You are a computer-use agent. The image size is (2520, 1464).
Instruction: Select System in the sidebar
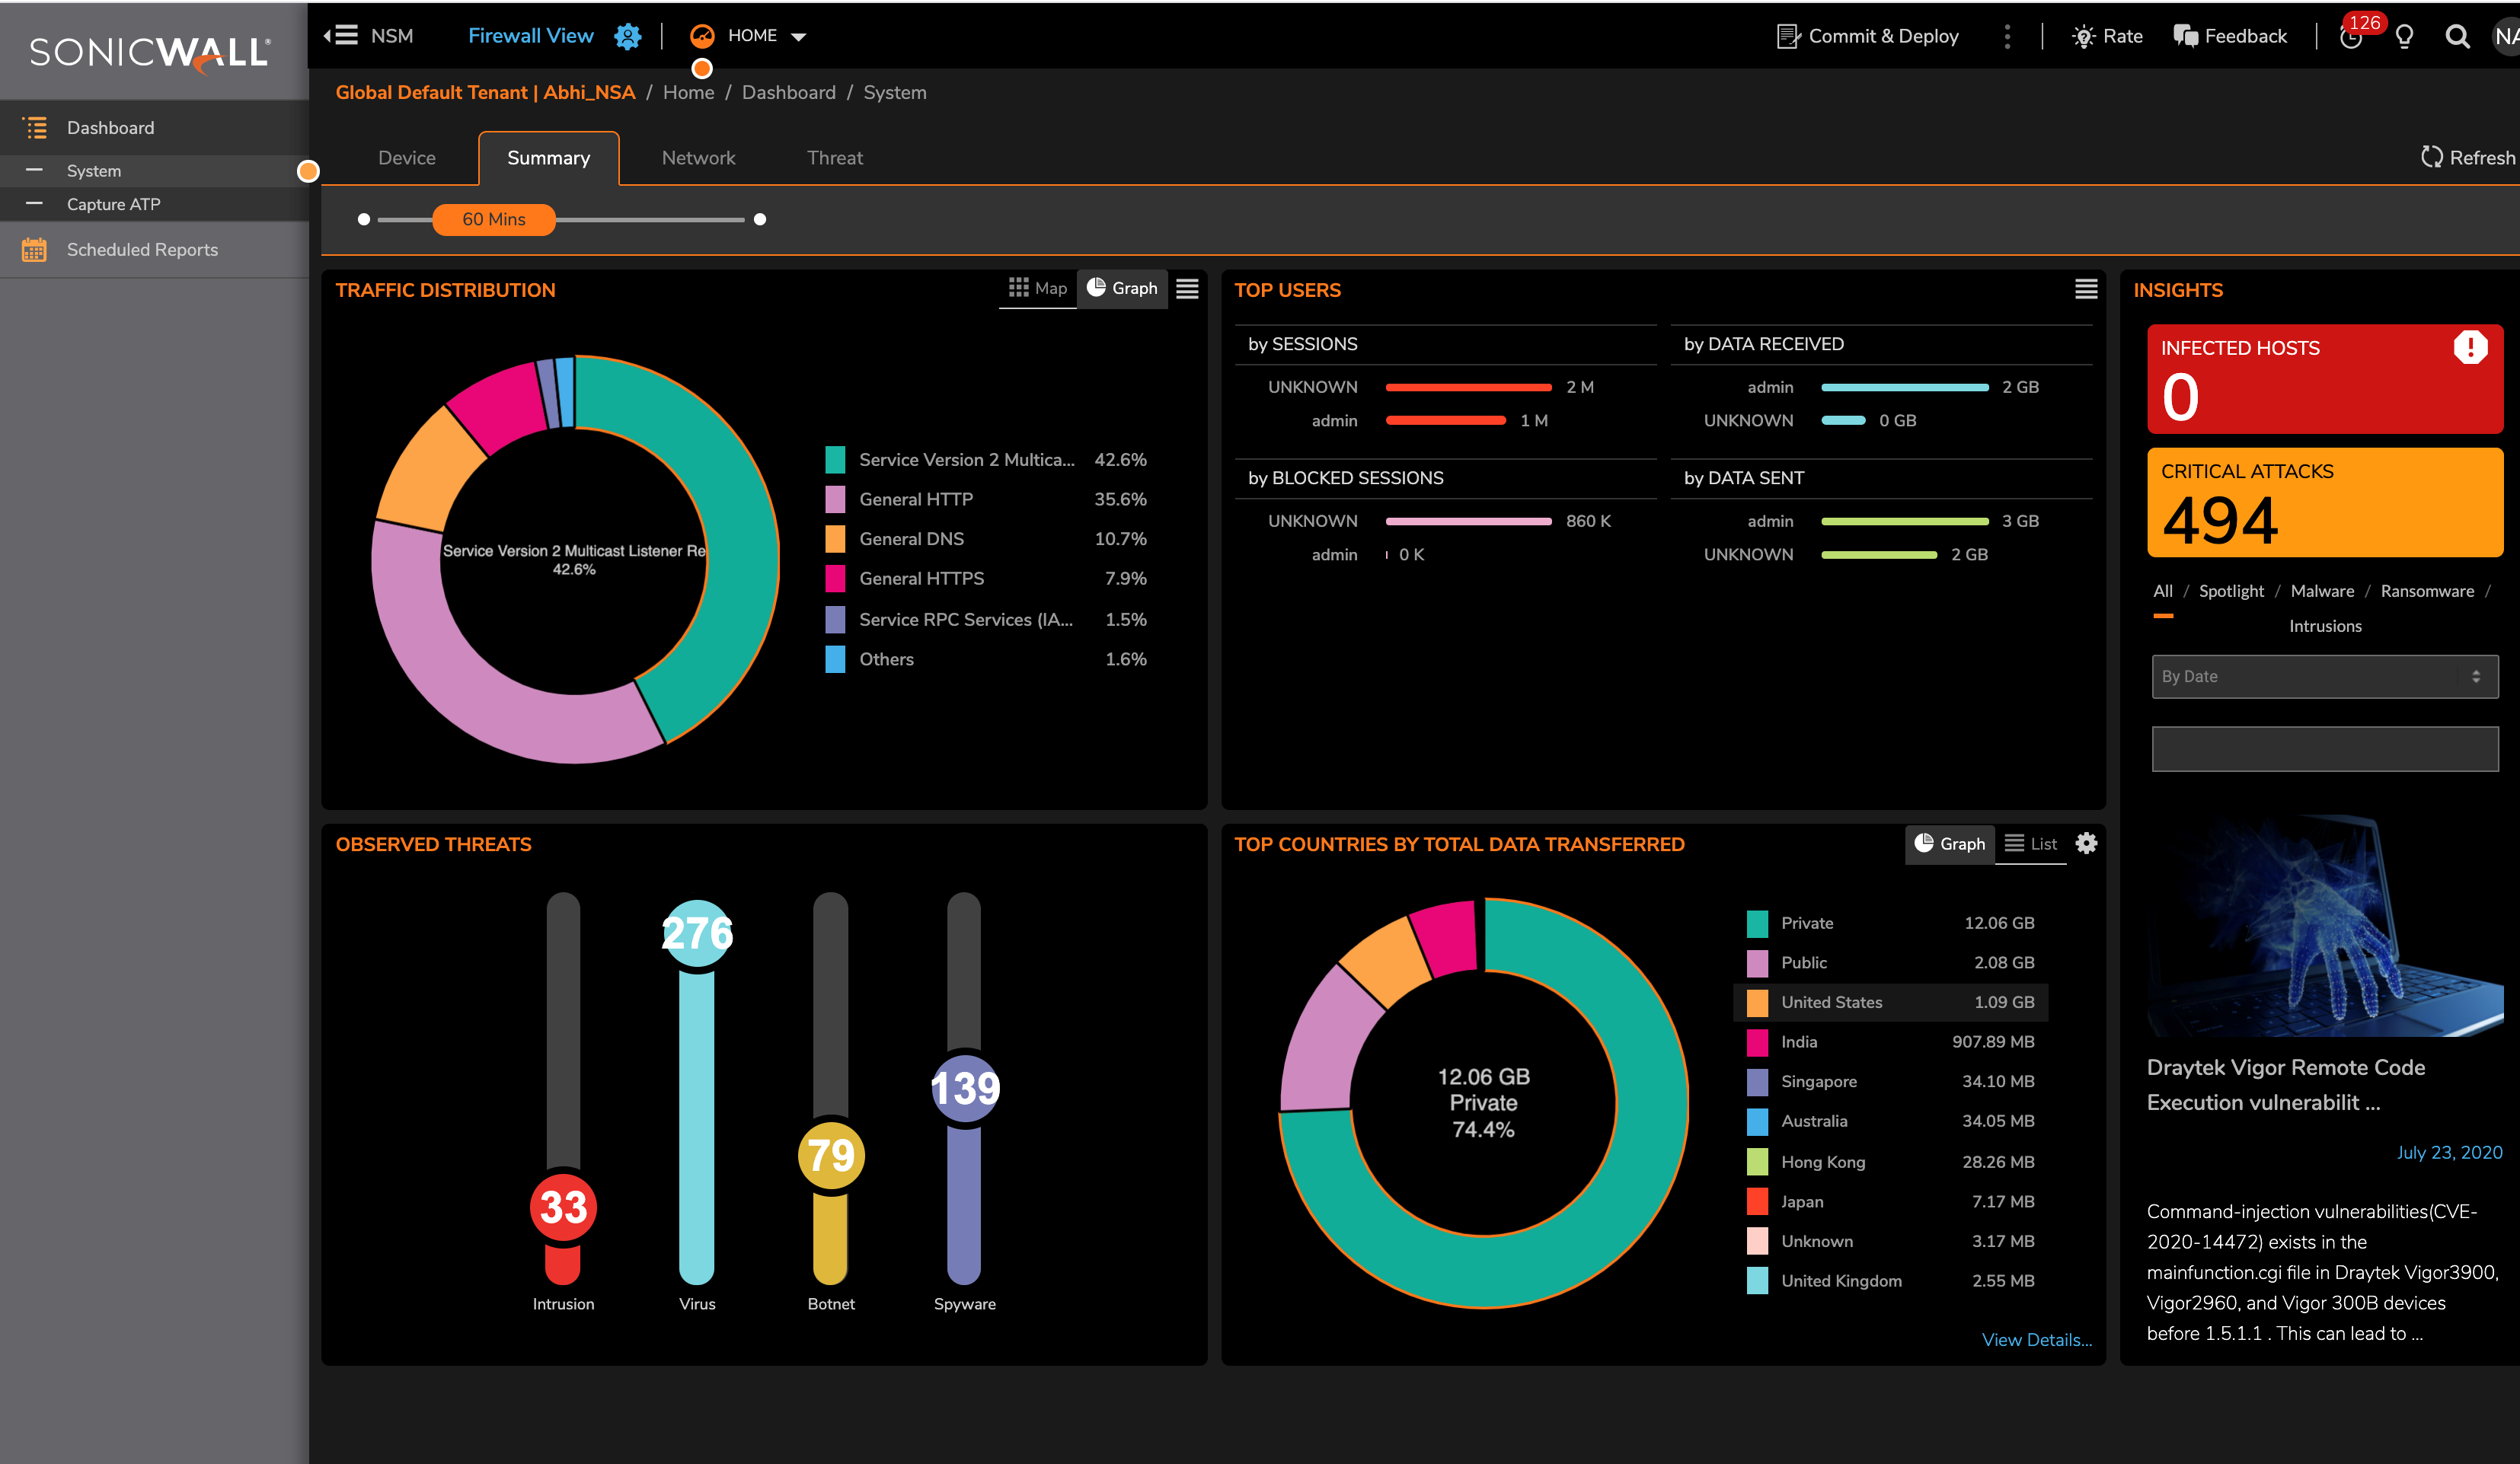point(154,171)
